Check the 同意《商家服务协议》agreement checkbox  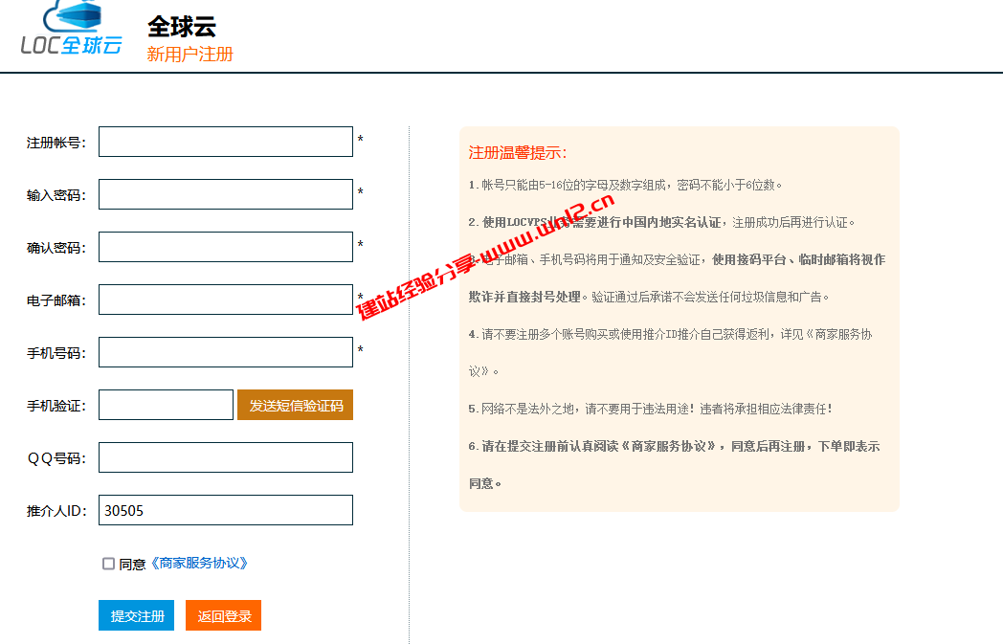pos(110,564)
